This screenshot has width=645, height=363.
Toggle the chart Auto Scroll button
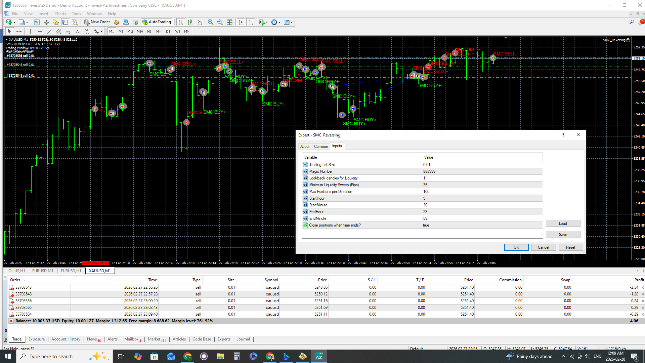pyautogui.click(x=241, y=22)
